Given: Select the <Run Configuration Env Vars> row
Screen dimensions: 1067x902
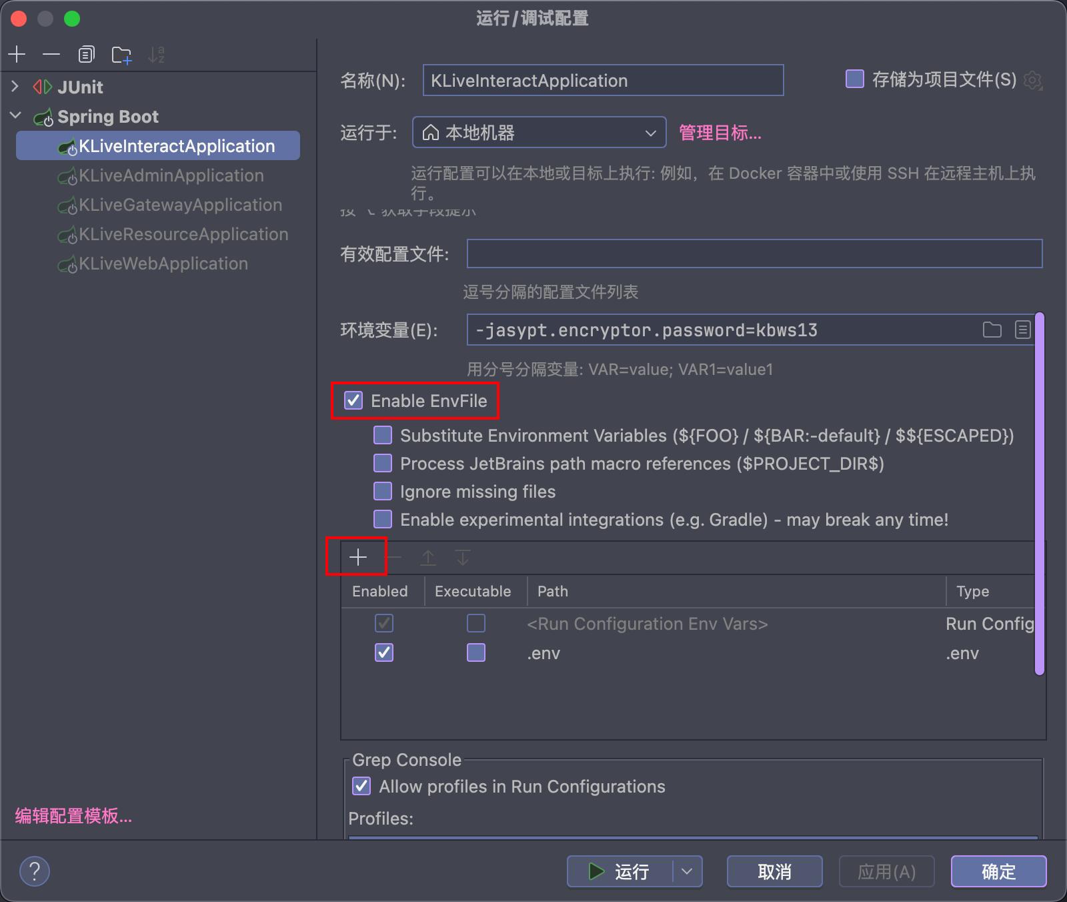Looking at the screenshot, I should (688, 623).
